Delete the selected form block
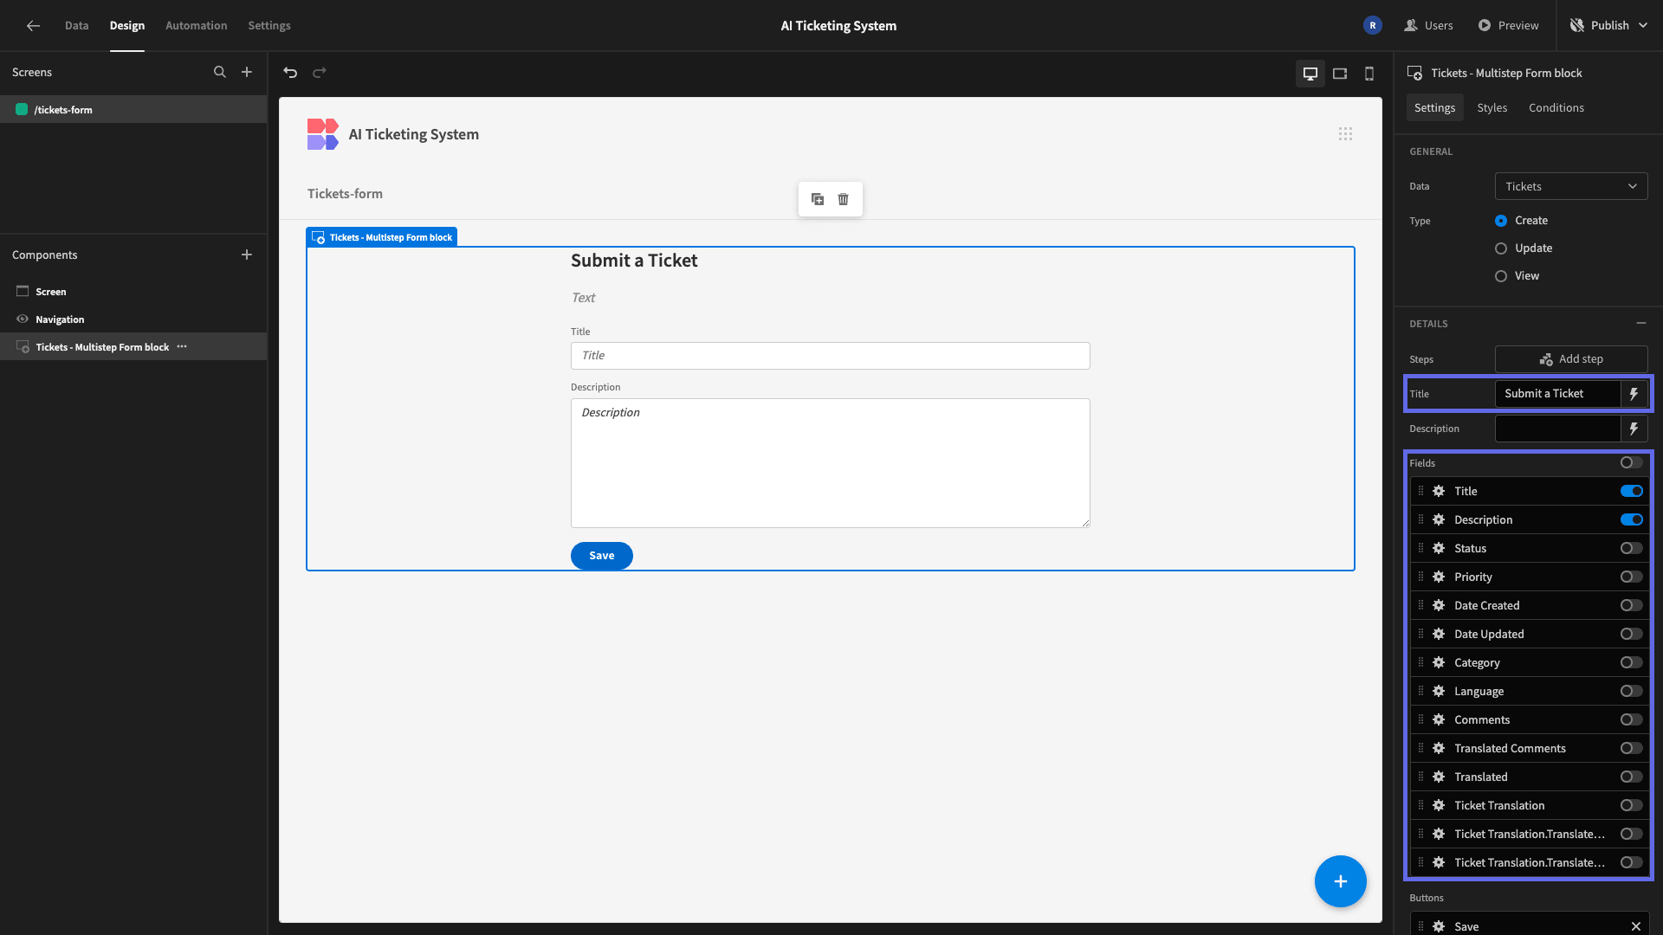 coord(844,199)
